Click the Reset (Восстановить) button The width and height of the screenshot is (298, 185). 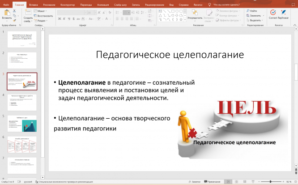[44, 15]
